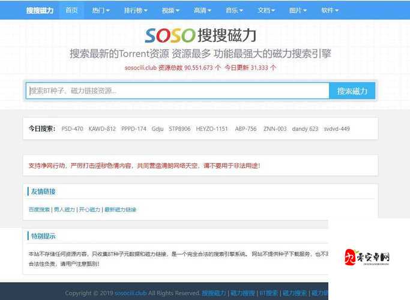Expand the 高清 dropdown menu
This screenshot has height=300, width=410.
click(202, 10)
